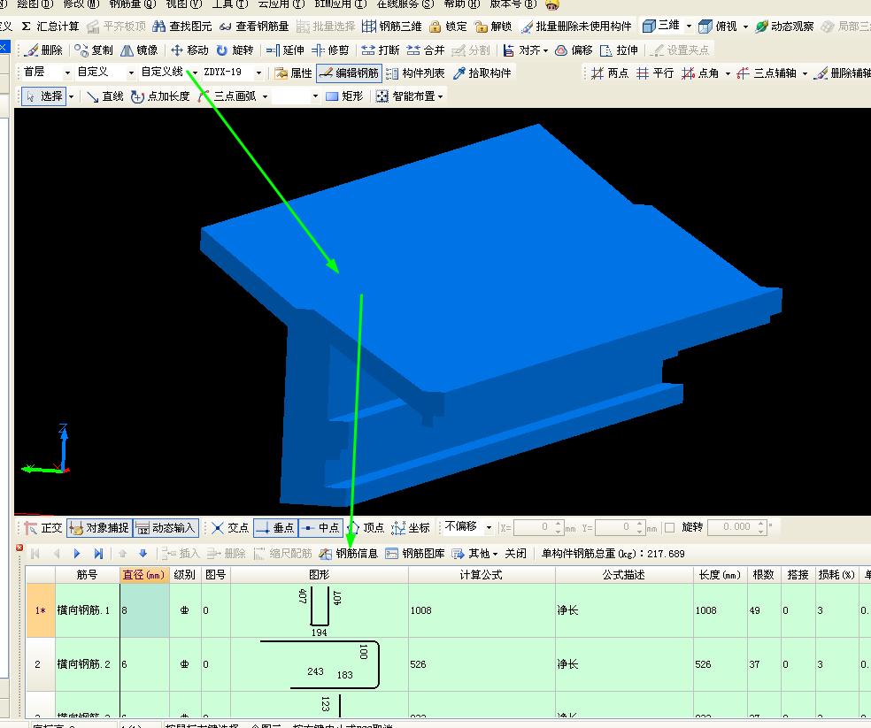Activate 动态观察 orbit tool

784,27
